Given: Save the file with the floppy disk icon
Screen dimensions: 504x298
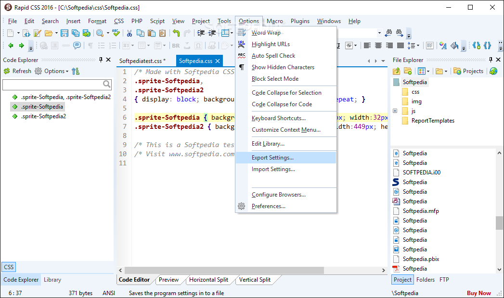Looking at the screenshot, I should [65, 33].
